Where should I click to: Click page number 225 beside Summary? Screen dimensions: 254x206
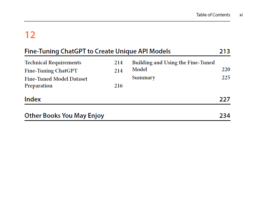coord(226,78)
